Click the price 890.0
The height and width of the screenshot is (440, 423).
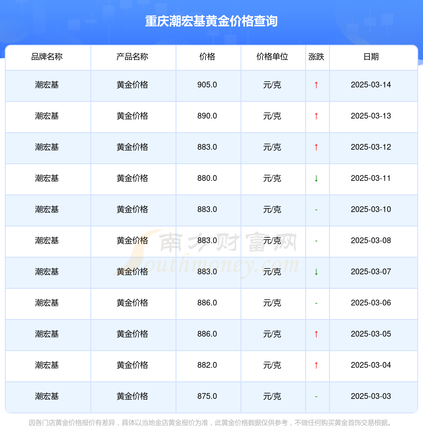coord(207,116)
